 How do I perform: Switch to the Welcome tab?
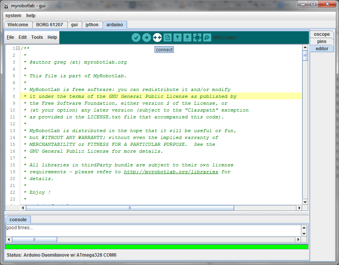pyautogui.click(x=18, y=25)
